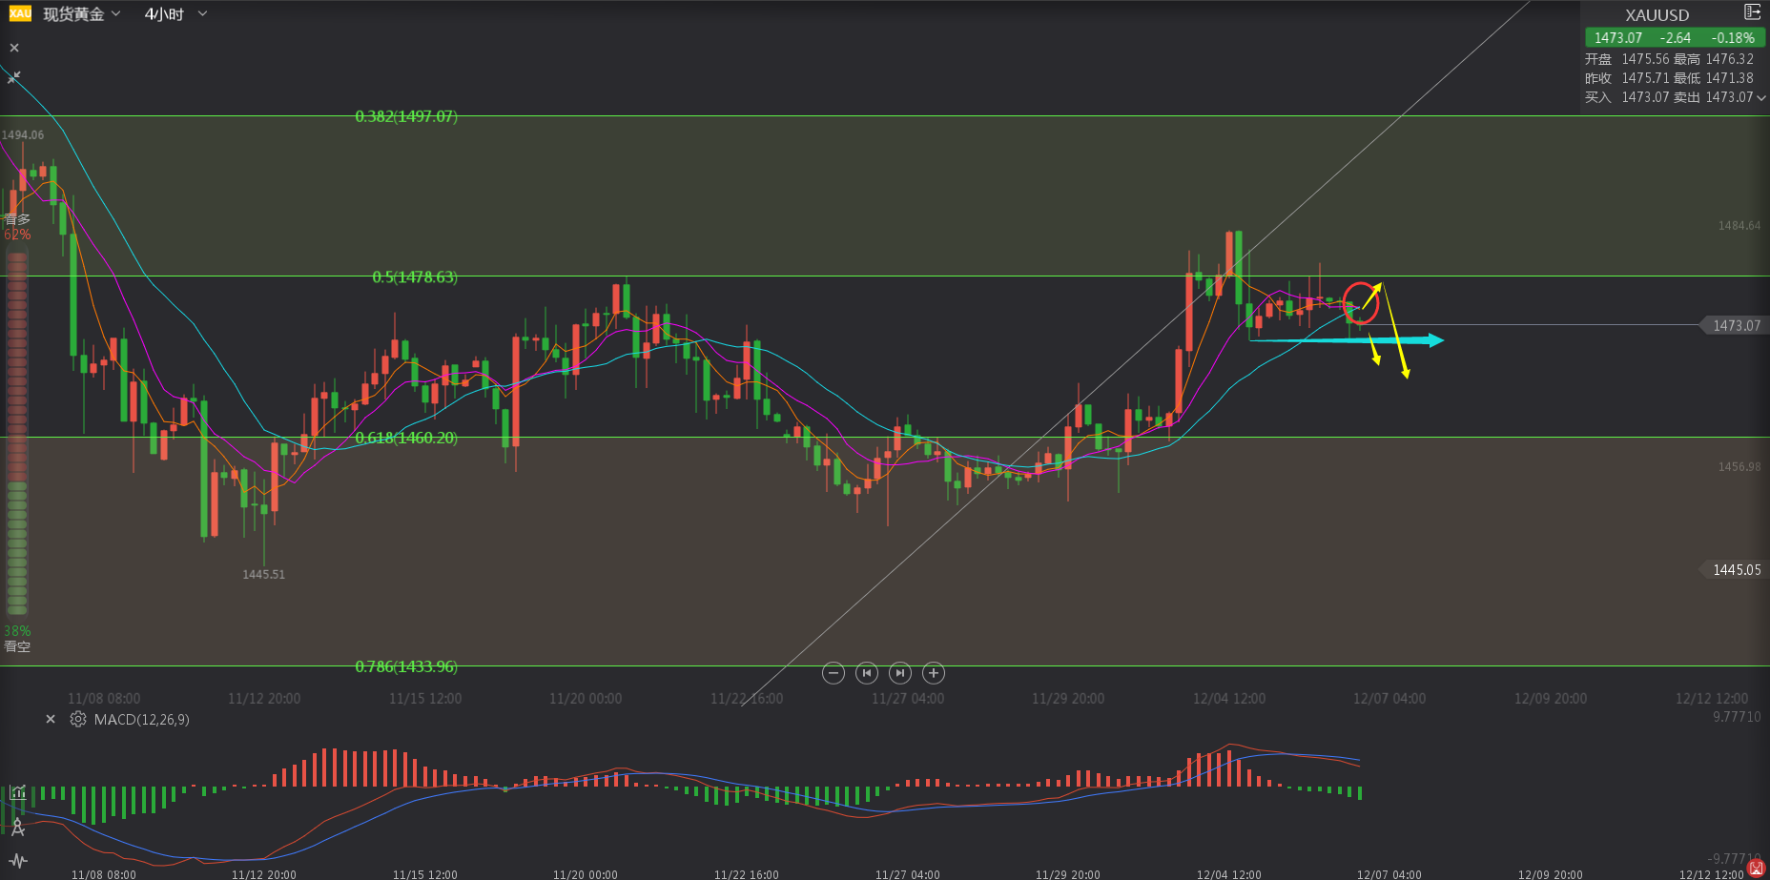This screenshot has height=880, width=1770.
Task: Remove the MACD indicator panel
Action: click(x=51, y=720)
